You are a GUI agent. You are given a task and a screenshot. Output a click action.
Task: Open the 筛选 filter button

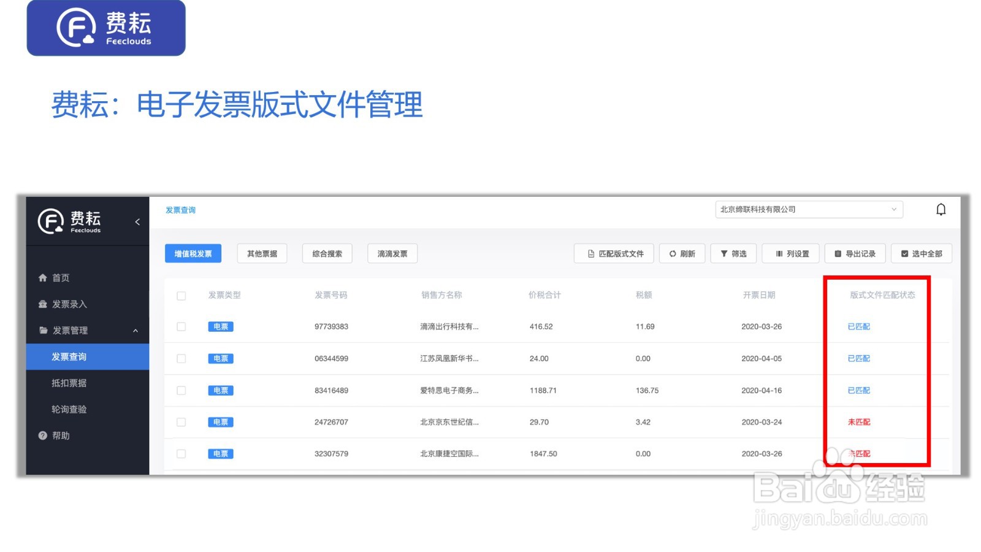point(733,254)
